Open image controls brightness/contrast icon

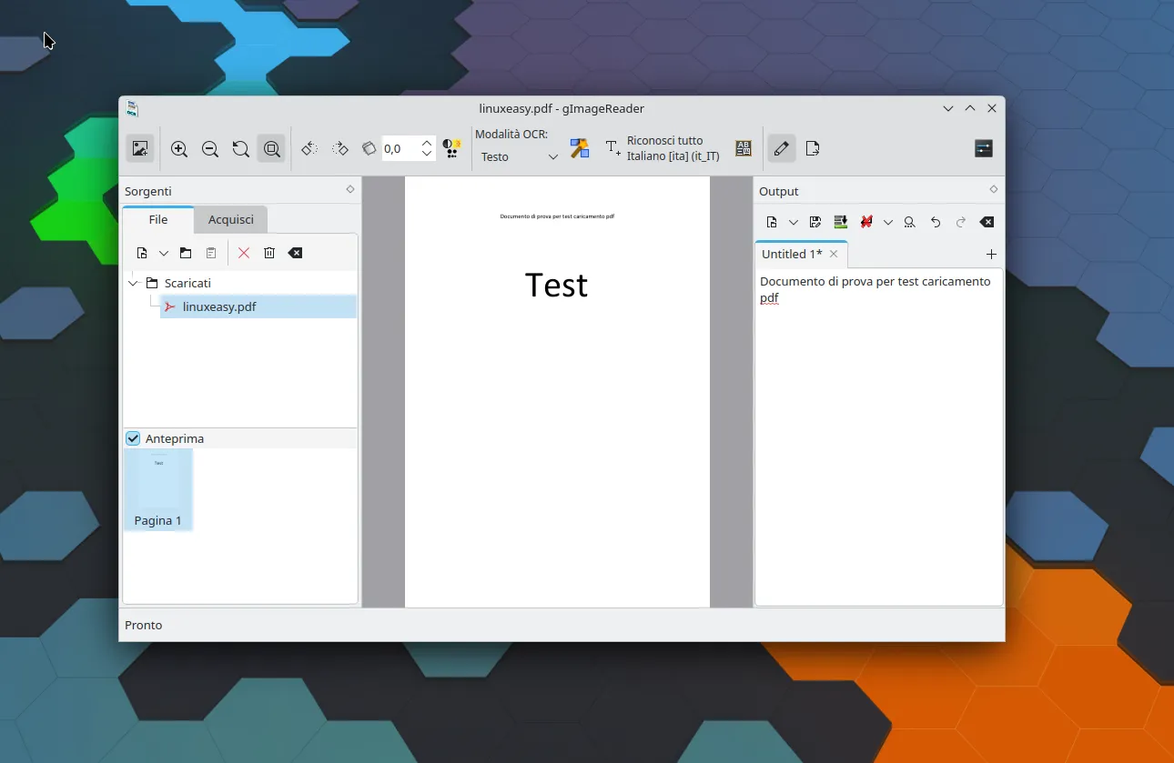coord(451,149)
